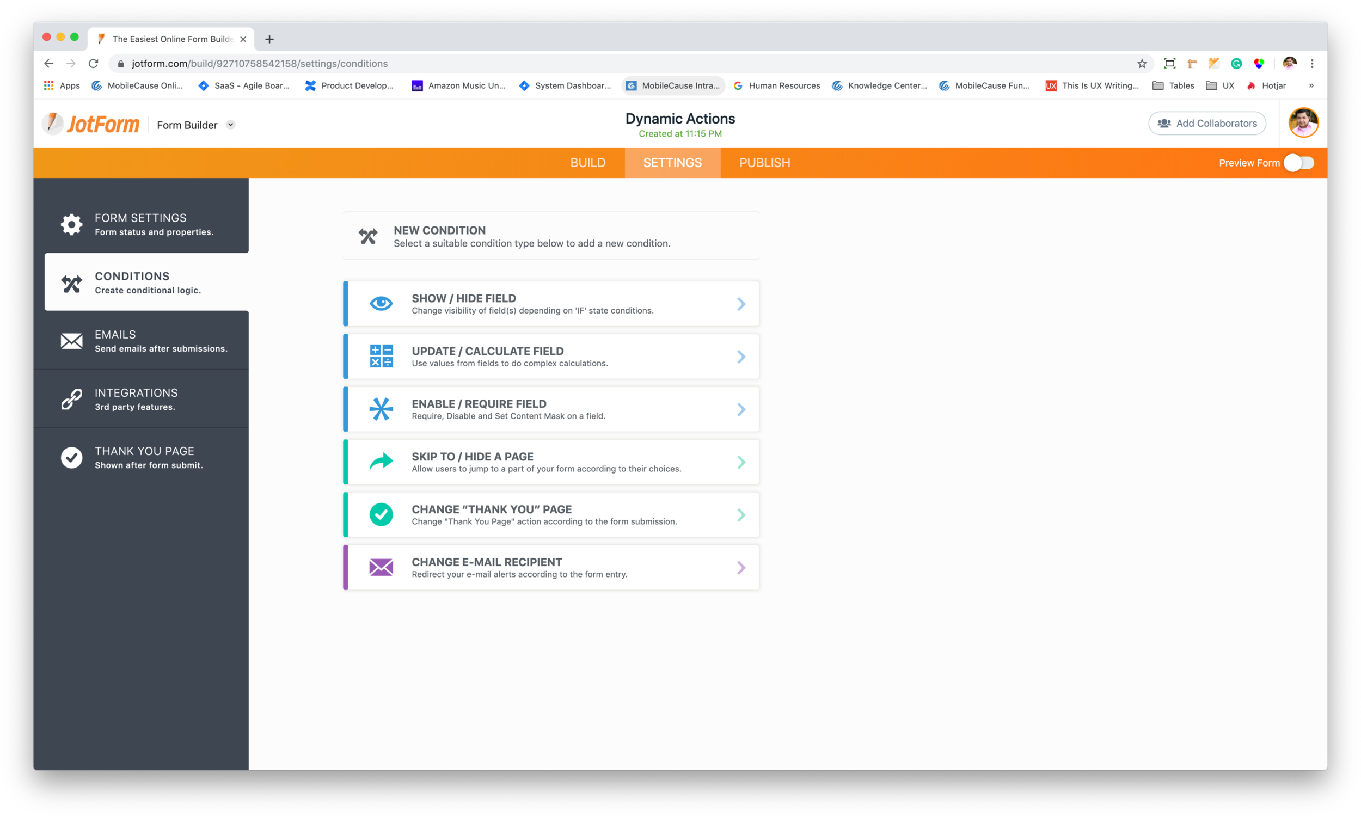Open the Human Resources bookmark
Screen dimensions: 1361x817
776,85
